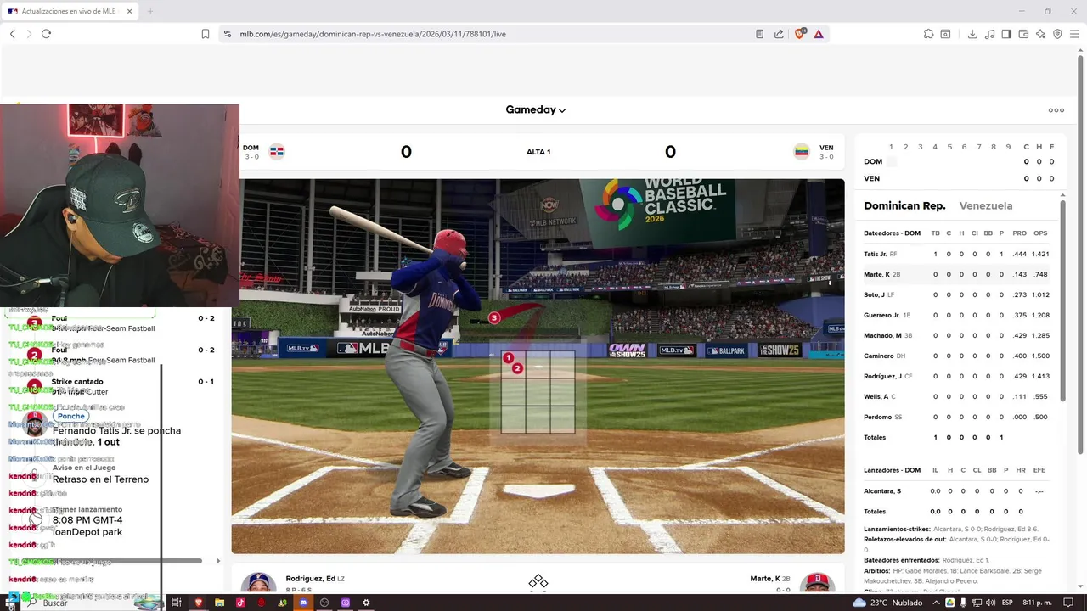Open Task View in taskbar
Image resolution: width=1087 pixels, height=611 pixels.
[x=177, y=603]
